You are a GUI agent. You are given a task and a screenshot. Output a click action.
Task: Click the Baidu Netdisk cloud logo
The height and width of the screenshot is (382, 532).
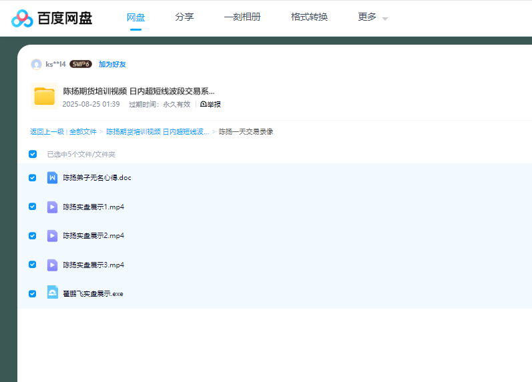(x=22, y=18)
